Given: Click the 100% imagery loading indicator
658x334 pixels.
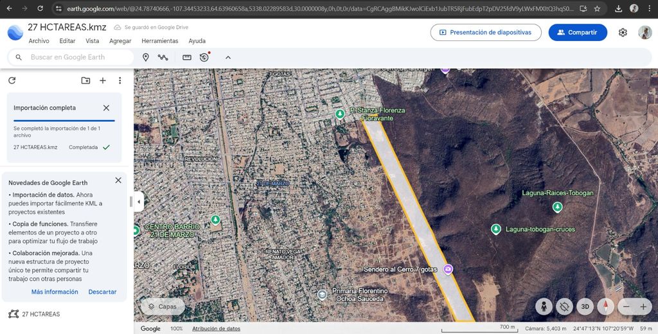Looking at the screenshot, I should [176, 329].
